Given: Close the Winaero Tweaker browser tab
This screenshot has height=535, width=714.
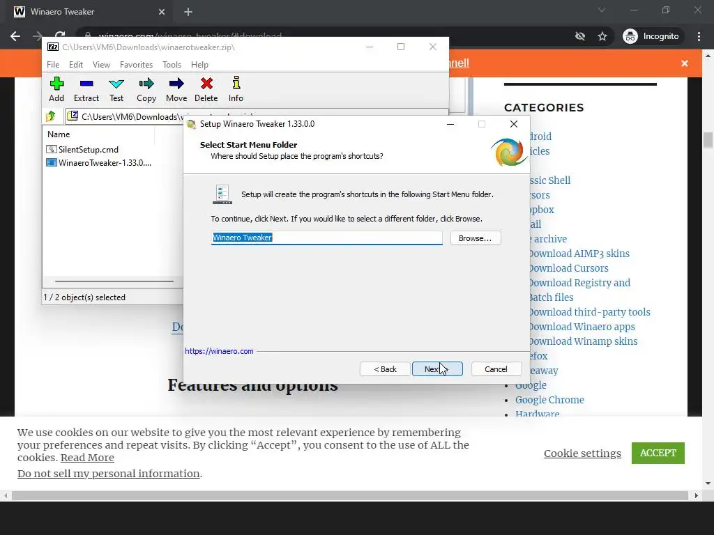Looking at the screenshot, I should click(x=162, y=12).
